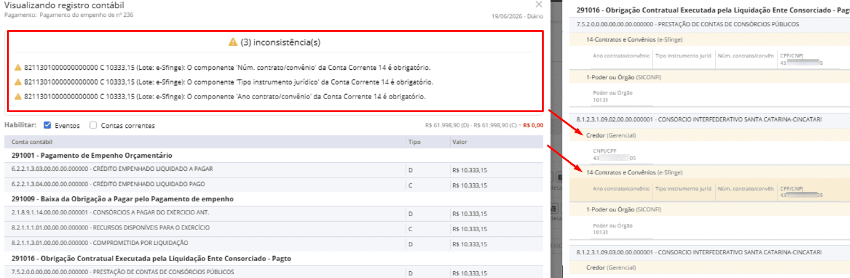This screenshot has width=850, height=278.
Task: Click 'Credor (Gerencial)' under account 8.1.2.3.1.09.03
Action: pyautogui.click(x=611, y=268)
